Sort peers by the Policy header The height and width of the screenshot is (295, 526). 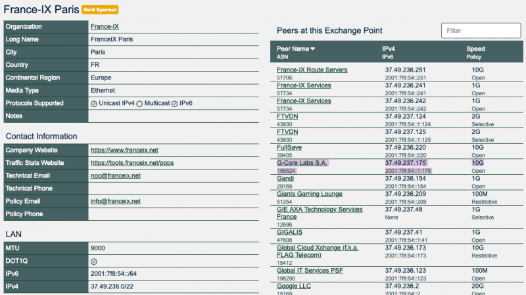click(475, 57)
